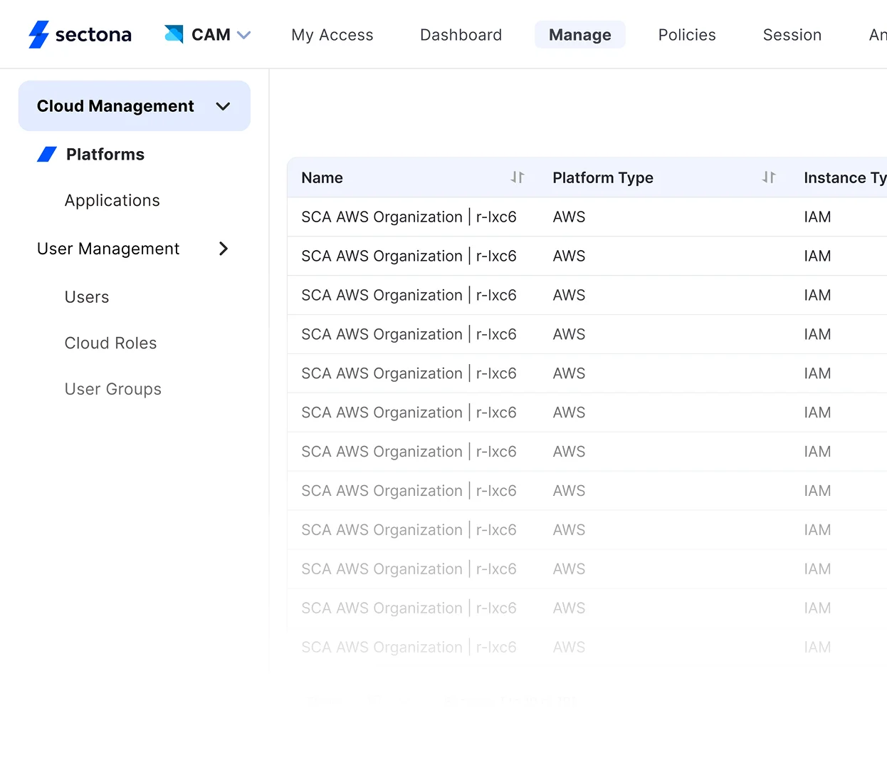Select the first SCA AWS Organization row
887x778 pixels.
[409, 217]
